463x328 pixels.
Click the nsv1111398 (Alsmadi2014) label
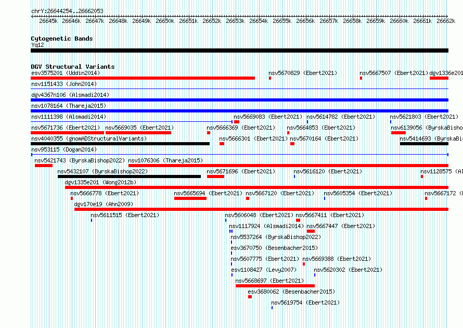(69, 117)
